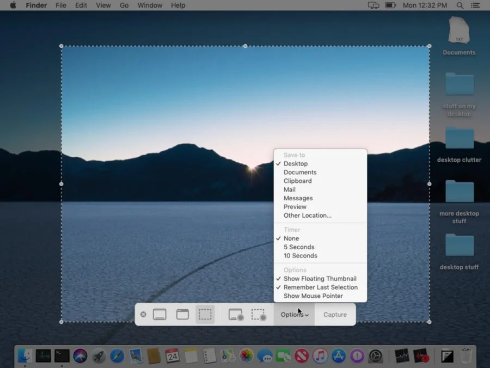Viewport: 490px width, 368px height.
Task: Choose Messages as the save destination
Action: [320, 198]
